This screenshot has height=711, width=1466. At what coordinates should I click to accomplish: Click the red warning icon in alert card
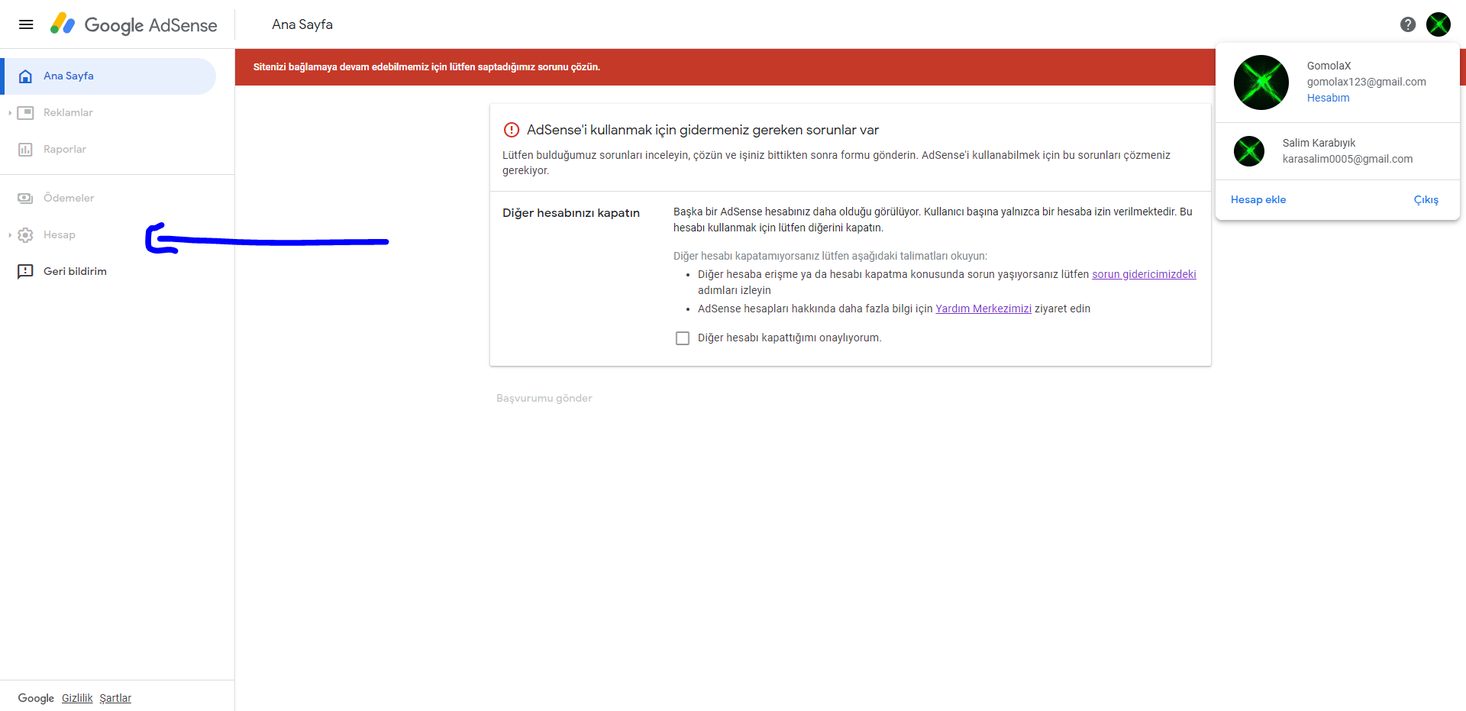pyautogui.click(x=512, y=130)
